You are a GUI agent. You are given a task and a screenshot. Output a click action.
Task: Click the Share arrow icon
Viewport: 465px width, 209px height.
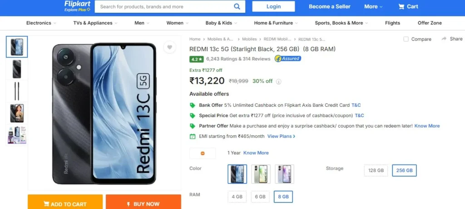tap(444, 39)
